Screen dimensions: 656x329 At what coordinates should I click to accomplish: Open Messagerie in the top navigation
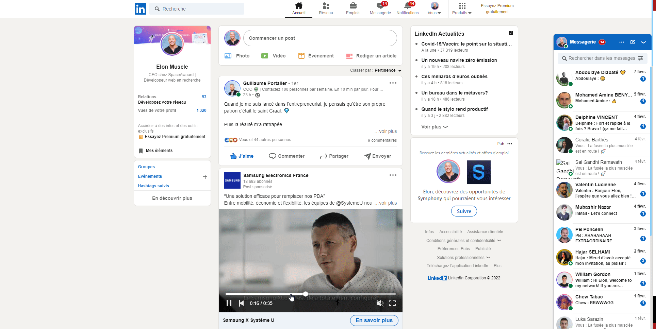(380, 9)
